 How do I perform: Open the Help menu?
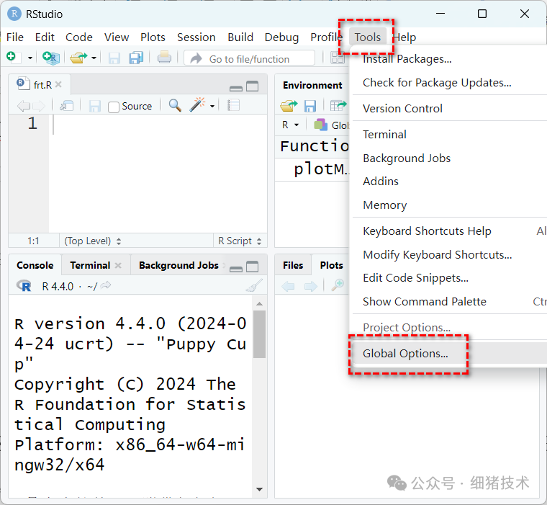(404, 37)
